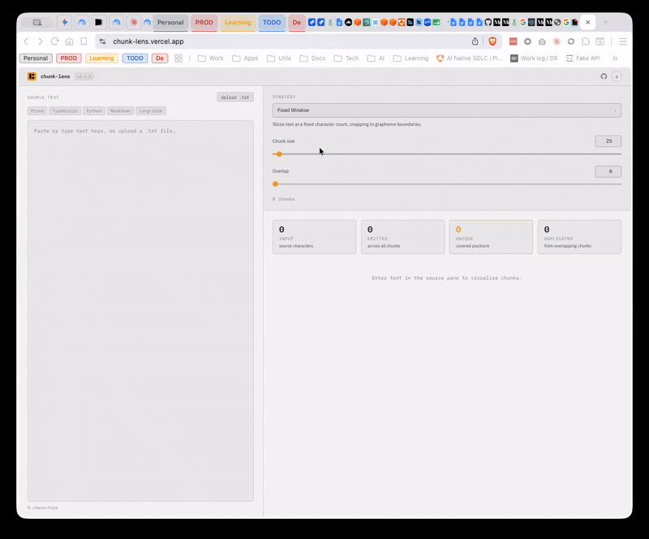Open the Utils bookmarks folder
649x539 pixels.
coord(279,58)
